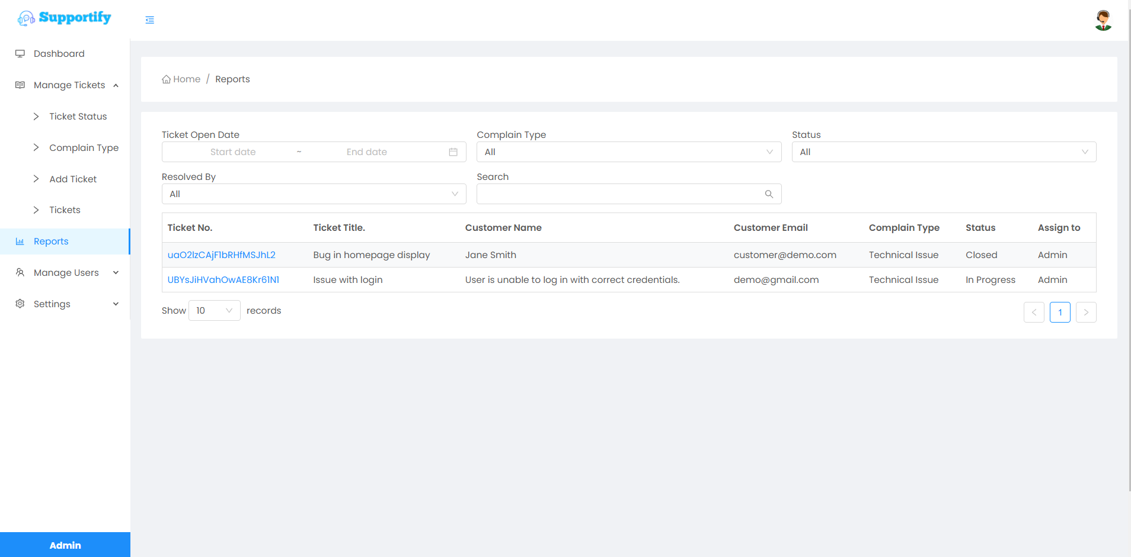Screen dimensions: 1131x557
Task: Select Add Ticket in sidebar
Action: point(73,179)
